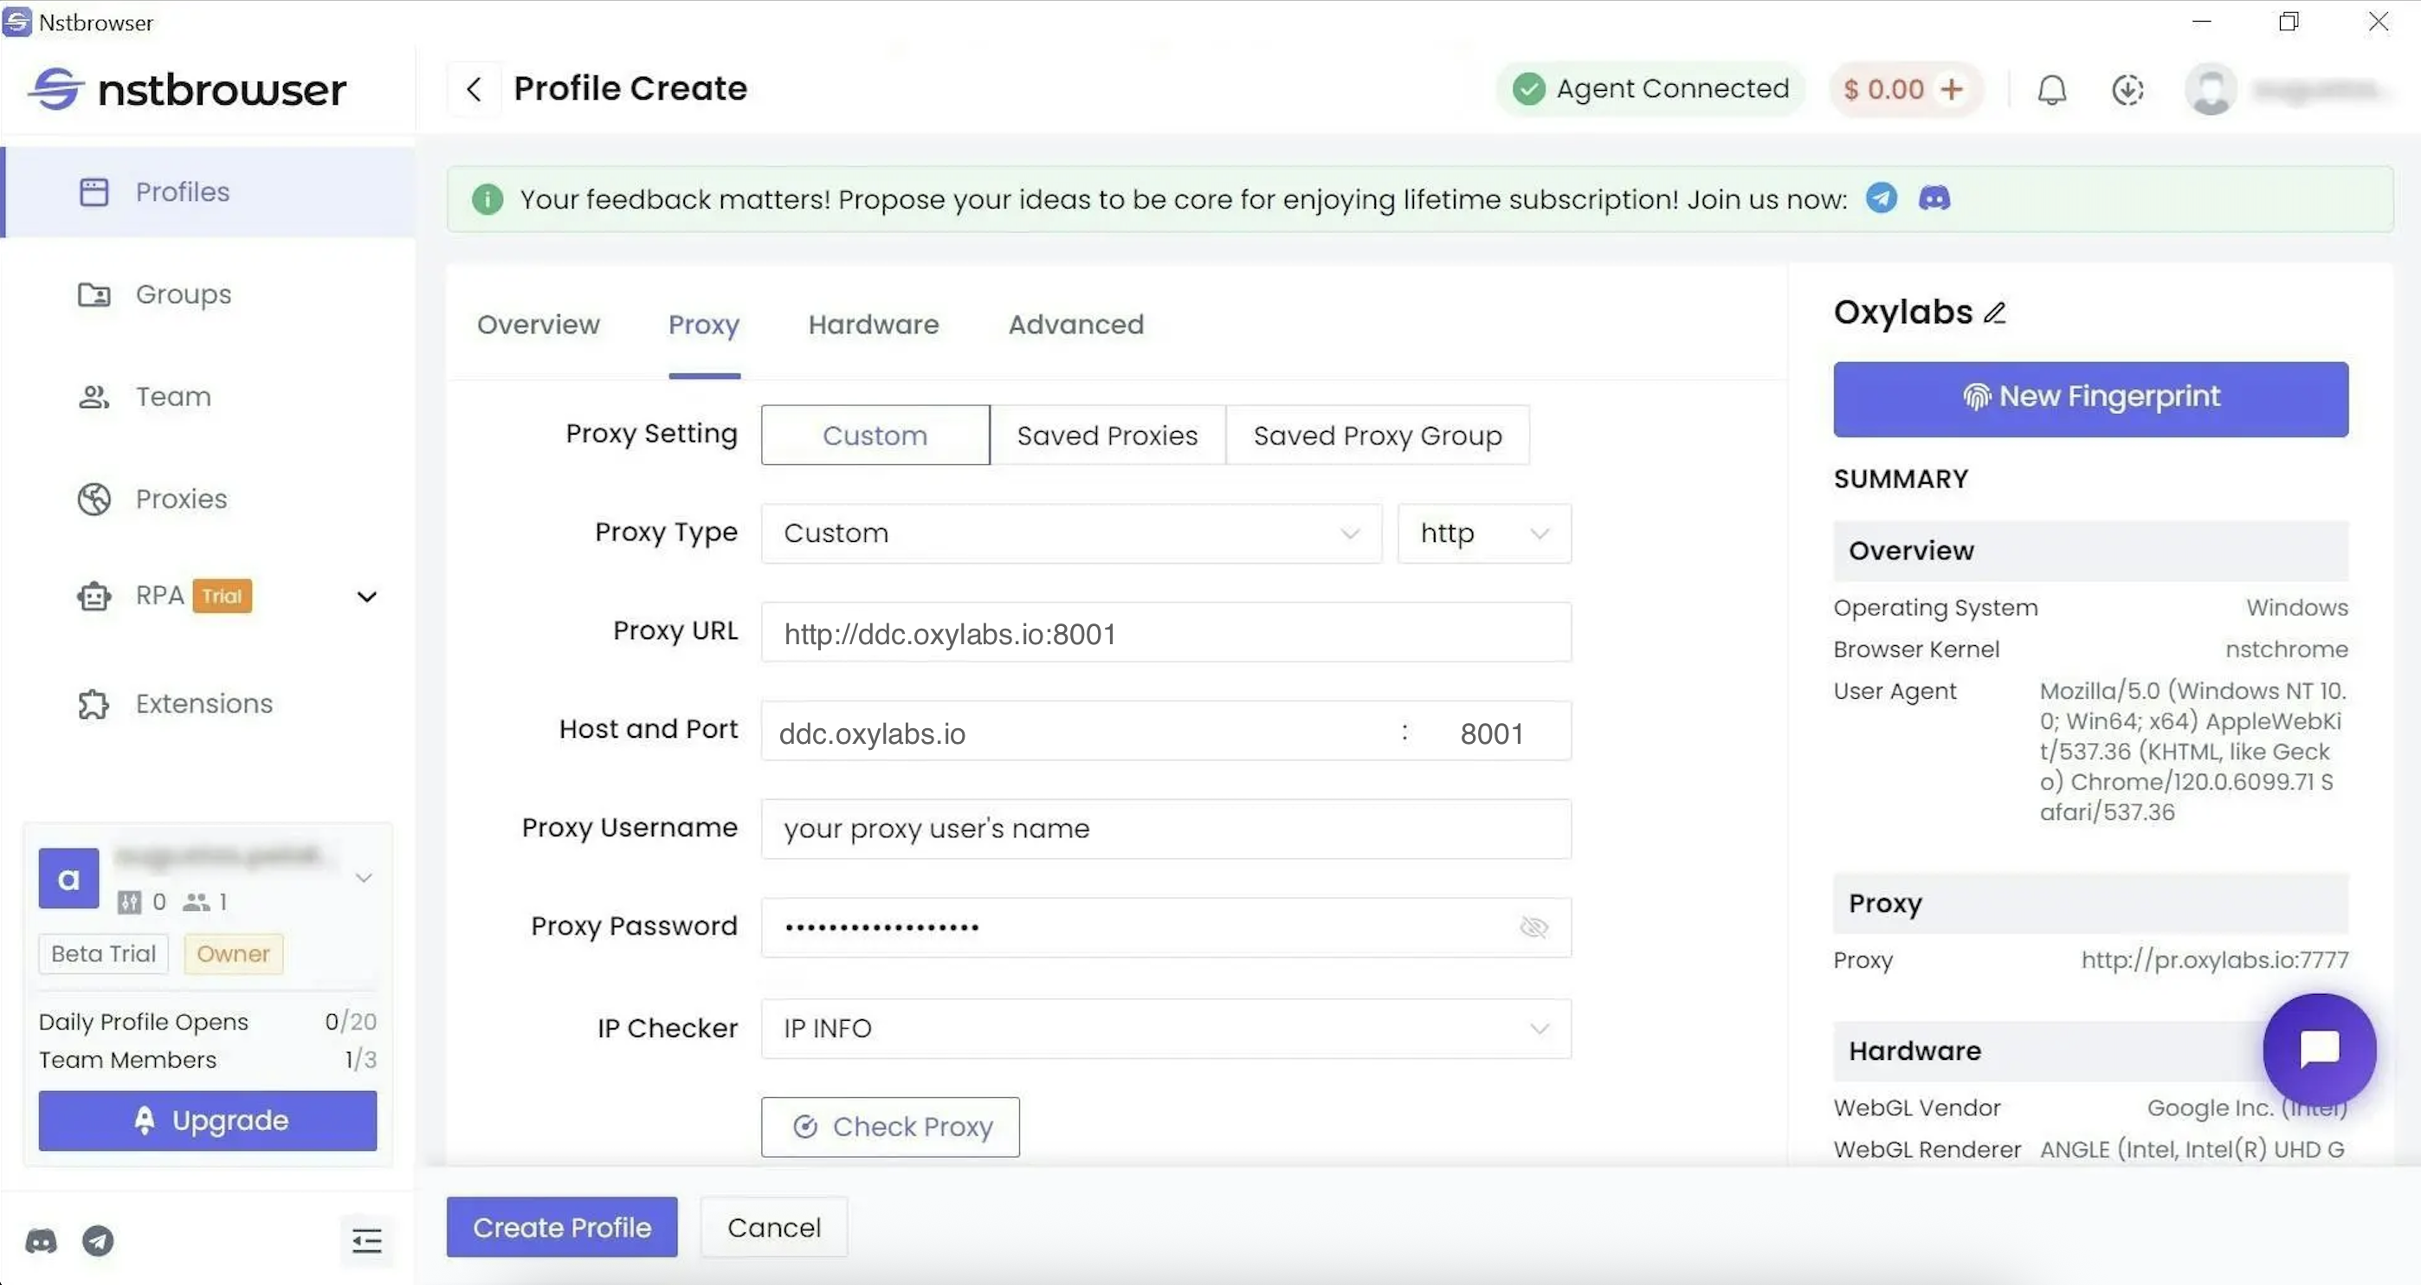
Task: Collapse the sidebar using the bottom menu icon
Action: click(x=366, y=1241)
